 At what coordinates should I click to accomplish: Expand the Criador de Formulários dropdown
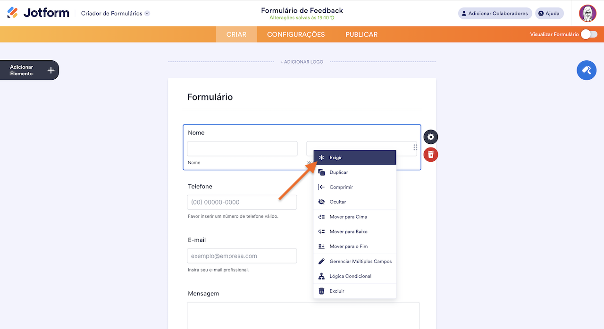[x=147, y=13]
